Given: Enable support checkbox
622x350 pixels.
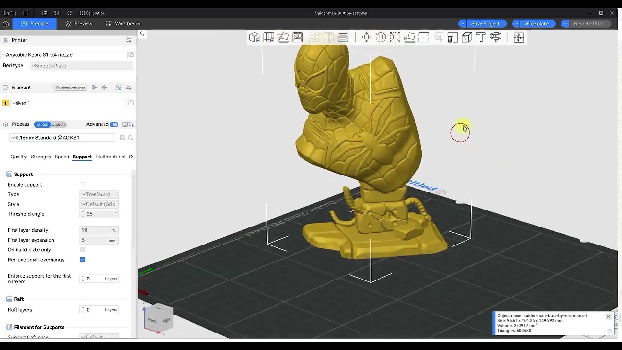Looking at the screenshot, I should click(82, 185).
